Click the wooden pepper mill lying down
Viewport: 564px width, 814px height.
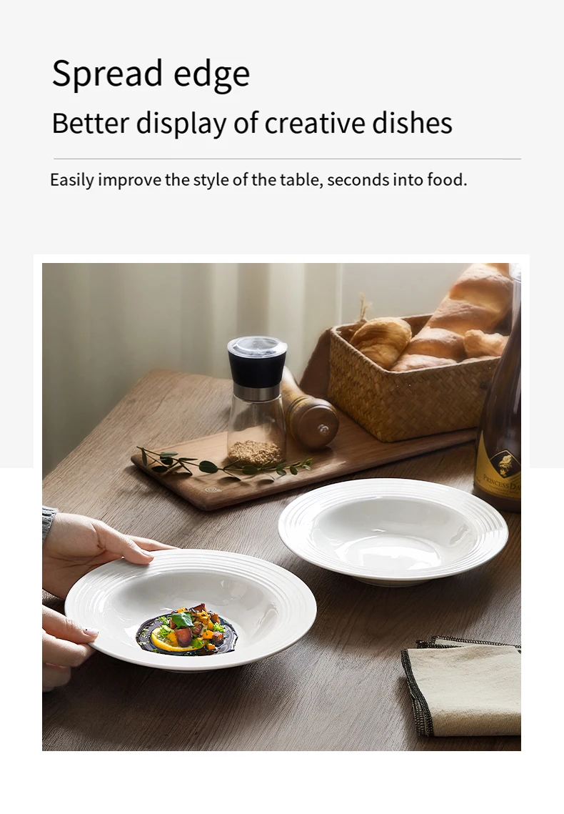point(309,410)
